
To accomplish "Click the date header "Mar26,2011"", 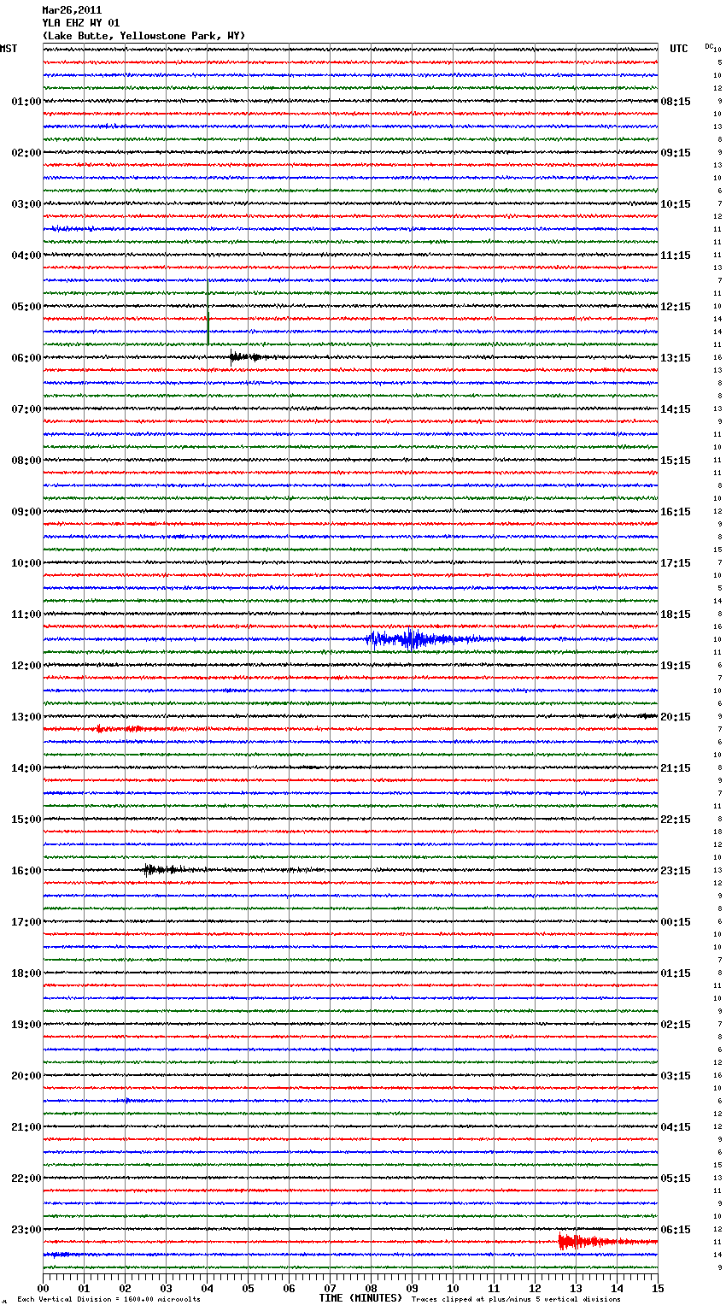I will (x=72, y=10).
